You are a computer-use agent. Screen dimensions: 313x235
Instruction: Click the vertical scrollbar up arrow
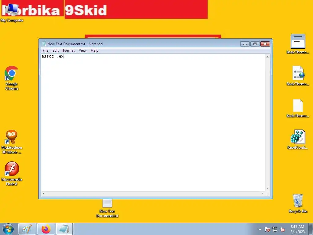(x=267, y=57)
